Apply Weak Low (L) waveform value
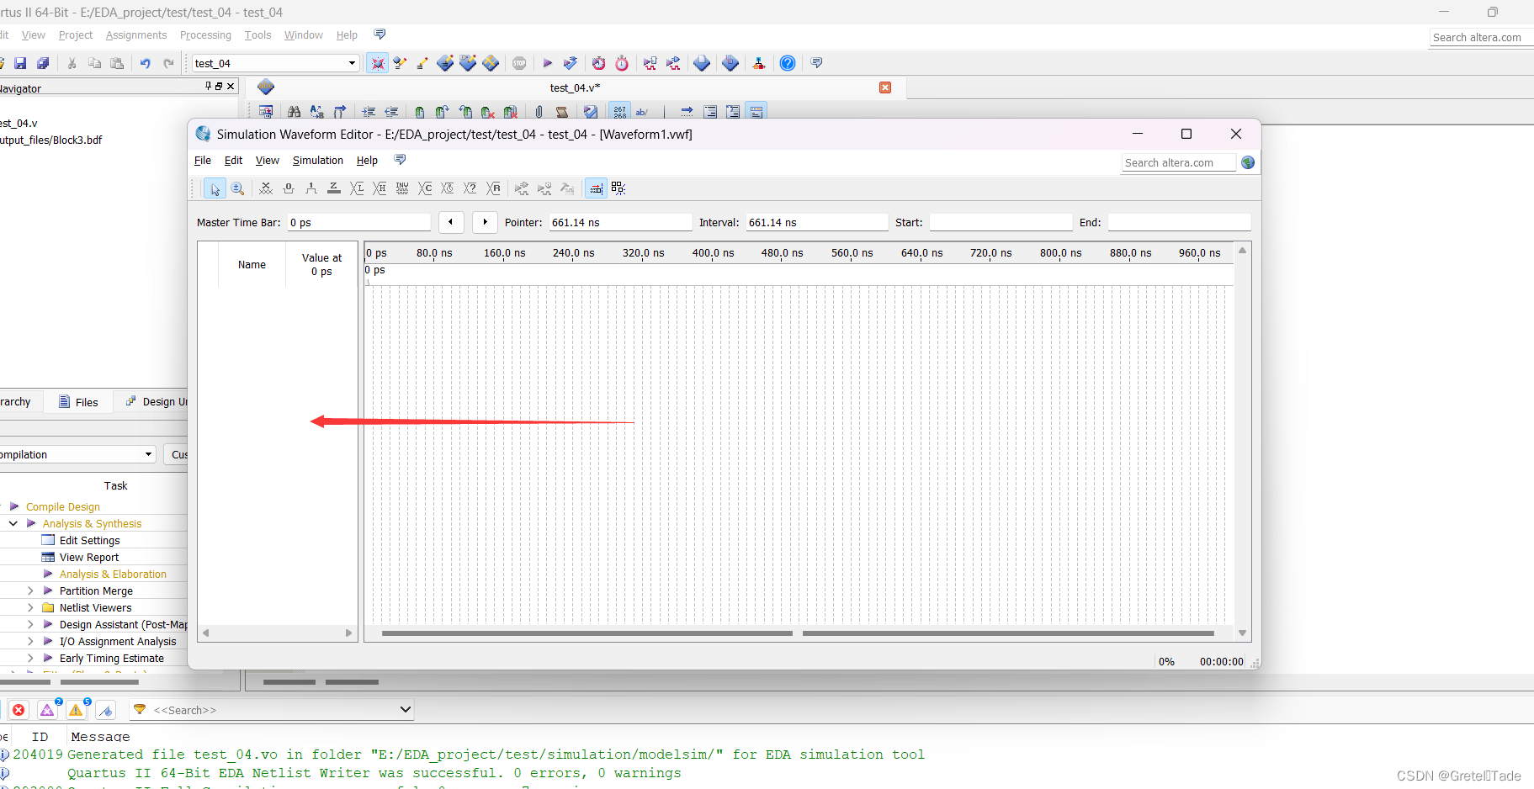Viewport: 1534px width, 789px height. [357, 188]
